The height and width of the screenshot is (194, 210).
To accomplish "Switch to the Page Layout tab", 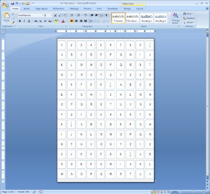I will point(41,9).
